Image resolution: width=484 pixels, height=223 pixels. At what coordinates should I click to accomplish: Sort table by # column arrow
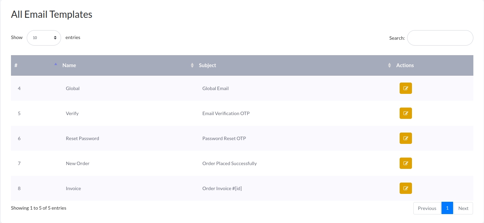[x=56, y=65]
